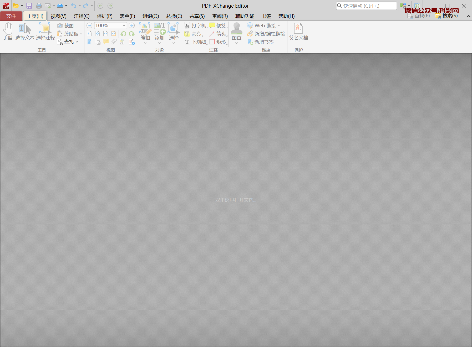This screenshot has width=472, height=347.
Task: Rotate view clockwise with green arrow
Action: pyautogui.click(x=132, y=34)
